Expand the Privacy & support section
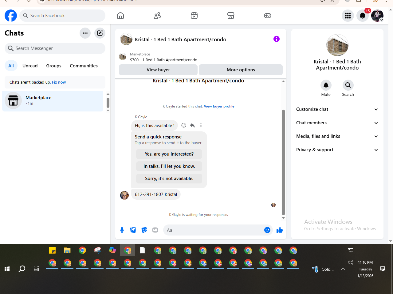Screen dimensions: 393x294 [x=337, y=150]
